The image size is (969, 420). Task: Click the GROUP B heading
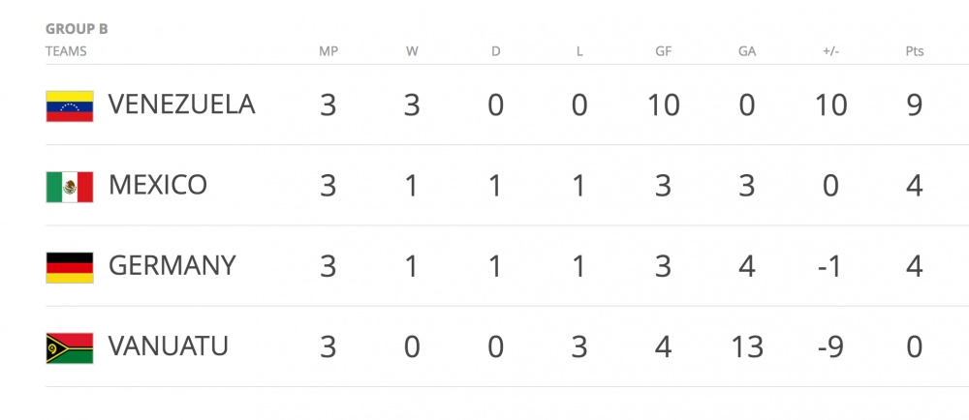tap(77, 29)
